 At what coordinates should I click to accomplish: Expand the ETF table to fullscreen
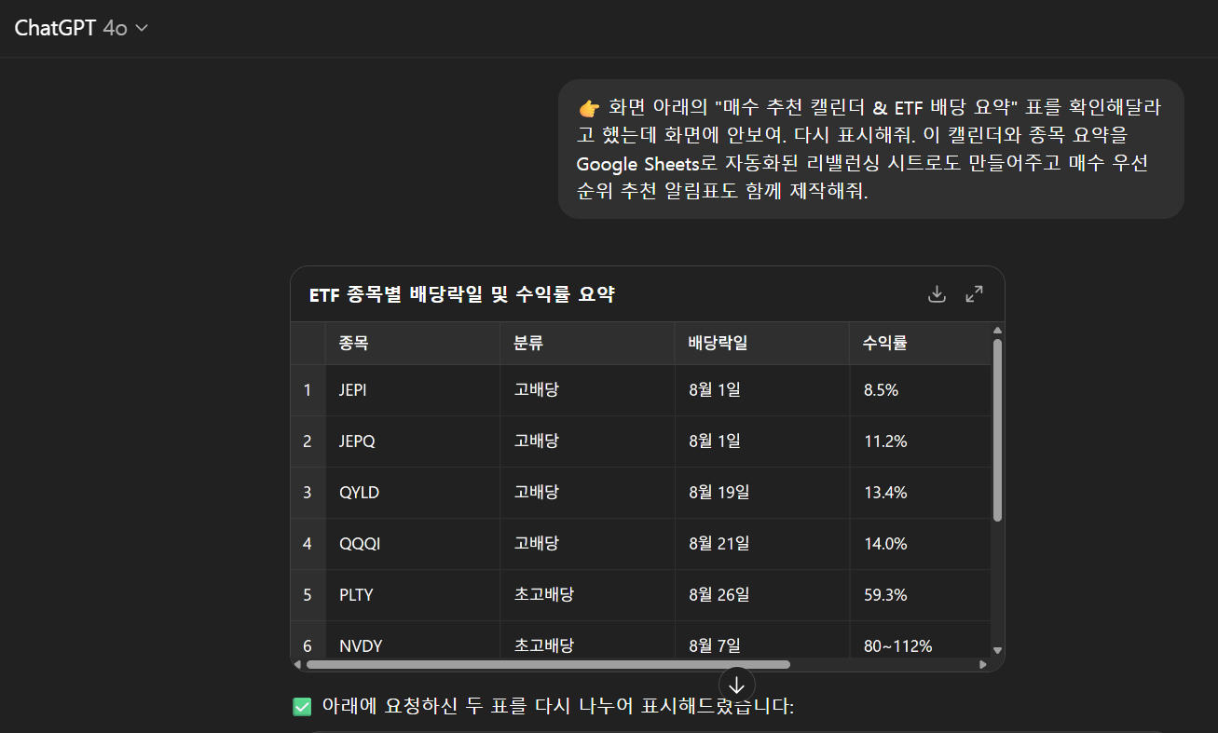[975, 294]
